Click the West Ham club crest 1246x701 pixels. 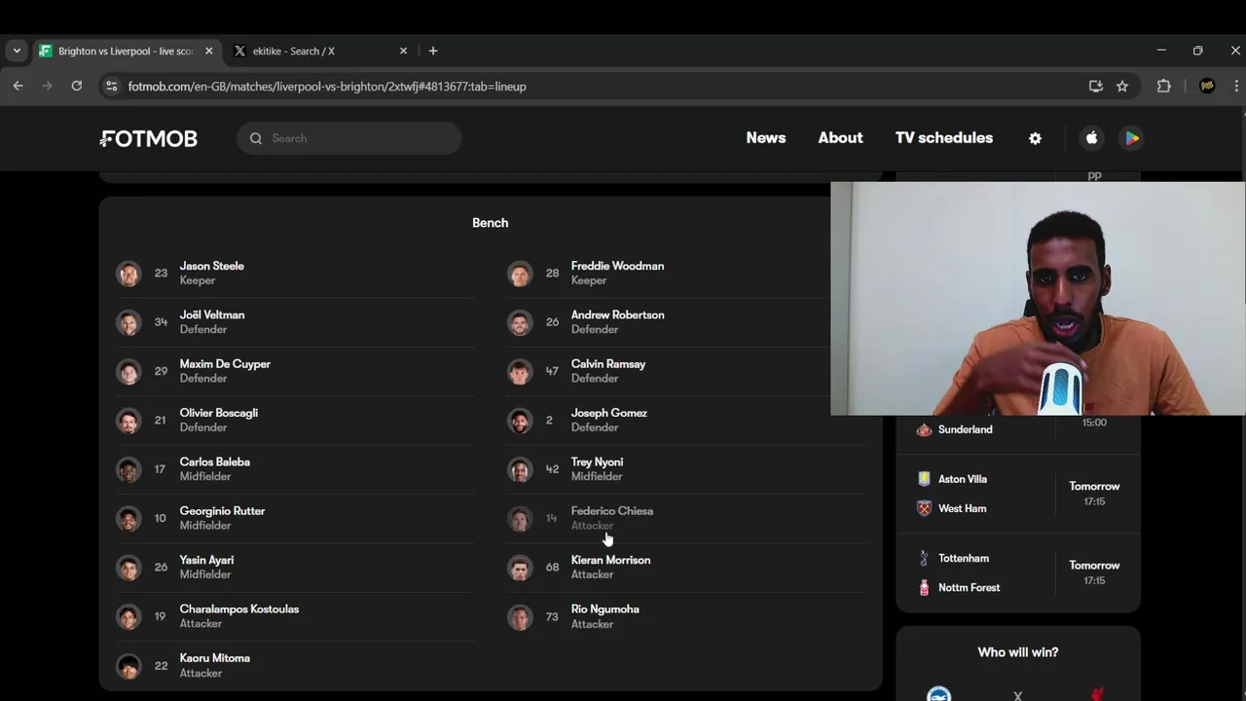coord(924,508)
